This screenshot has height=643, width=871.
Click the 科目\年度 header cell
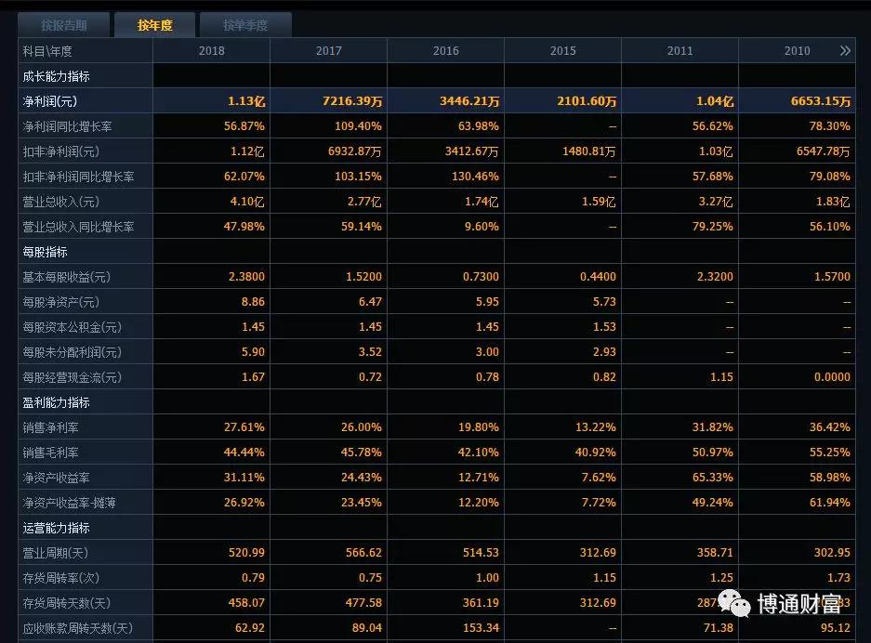pyautogui.click(x=45, y=50)
